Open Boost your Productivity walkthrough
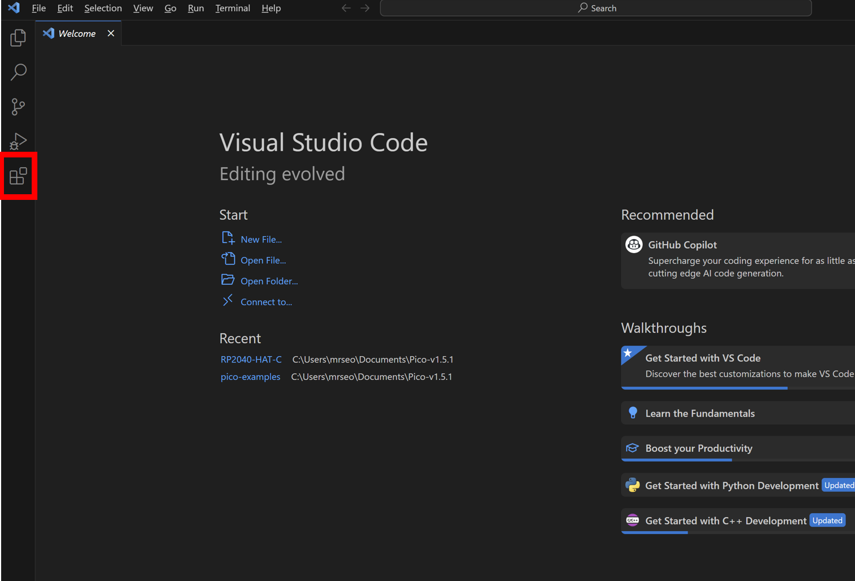The height and width of the screenshot is (581, 855). coord(738,448)
